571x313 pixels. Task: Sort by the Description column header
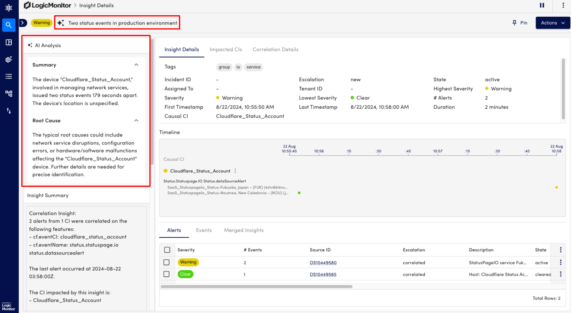481,250
